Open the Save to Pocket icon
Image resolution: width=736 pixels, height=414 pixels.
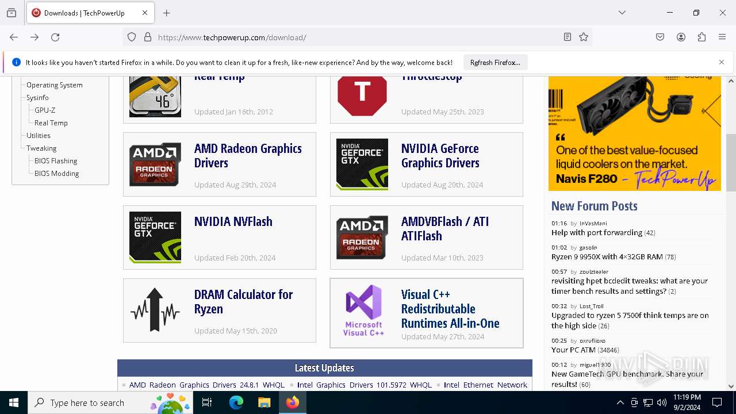[x=660, y=37]
